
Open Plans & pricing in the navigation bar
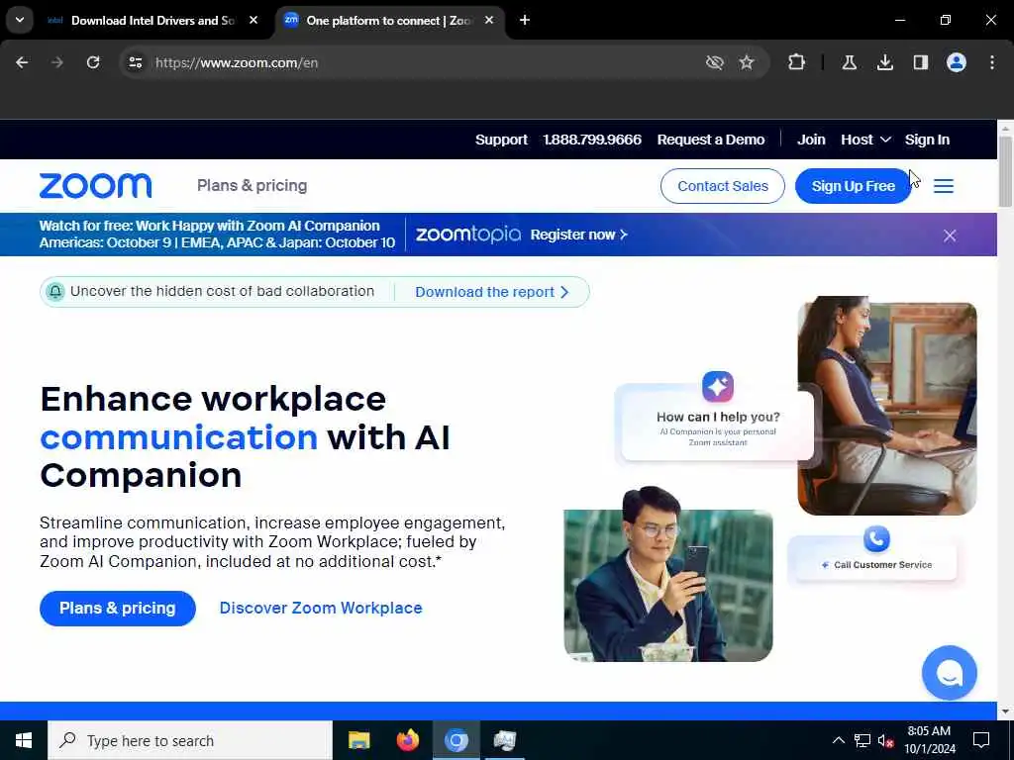pos(253,186)
